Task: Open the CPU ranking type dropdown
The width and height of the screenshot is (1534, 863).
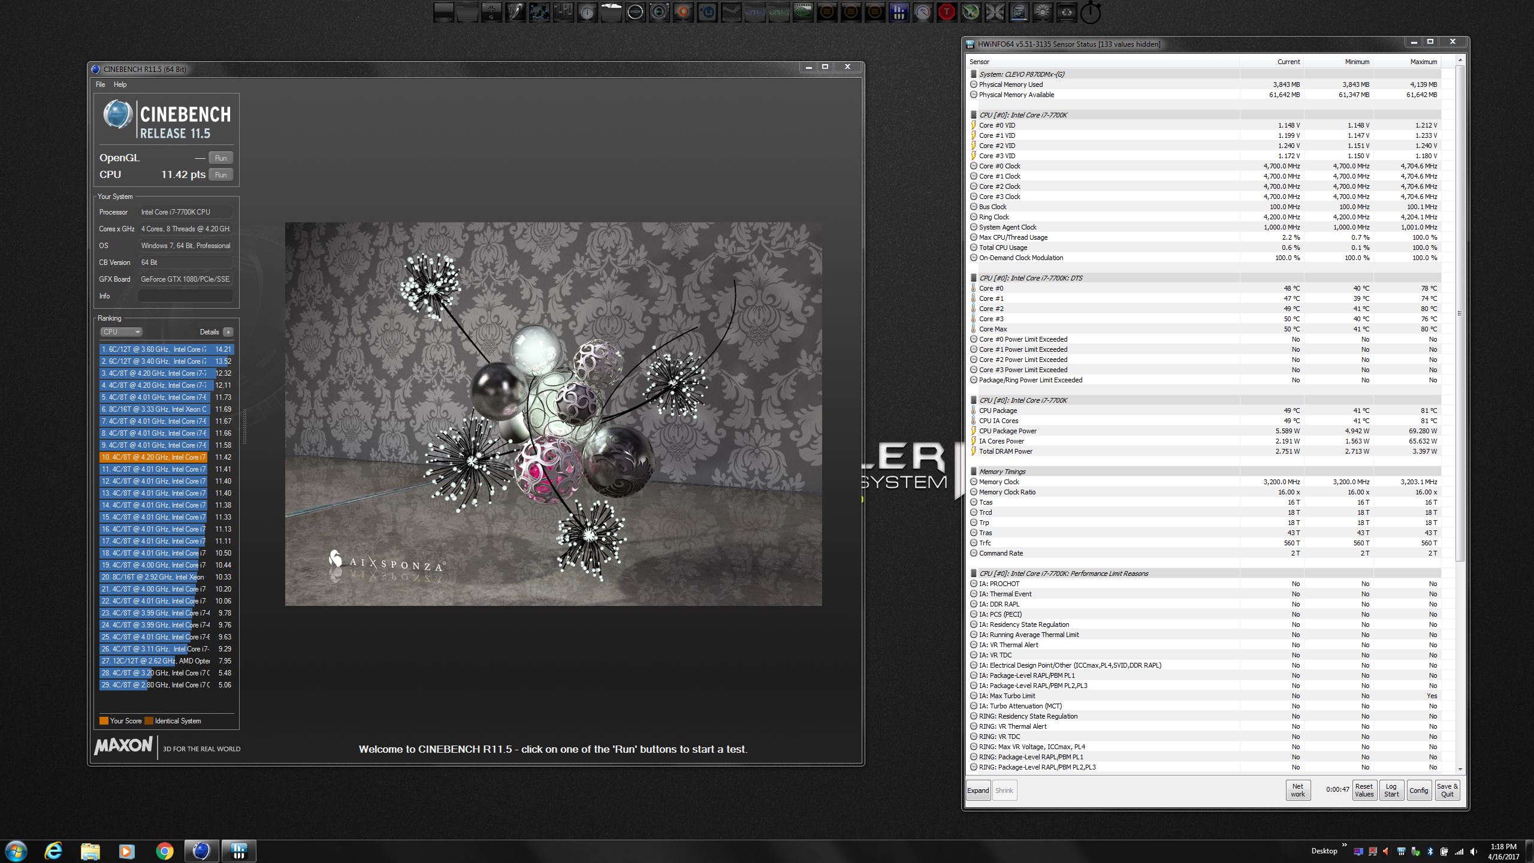Action: (121, 332)
